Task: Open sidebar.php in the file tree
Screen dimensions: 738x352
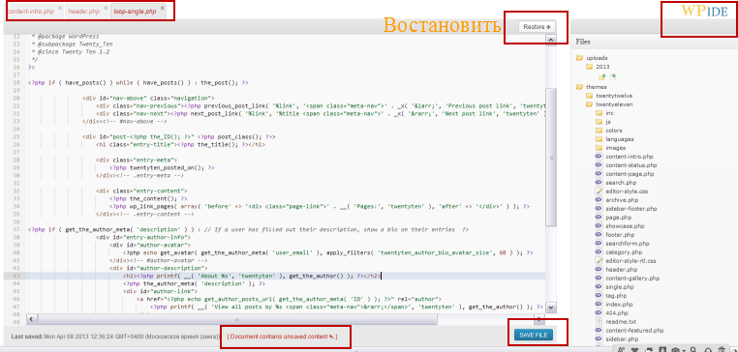Action: pos(622,338)
